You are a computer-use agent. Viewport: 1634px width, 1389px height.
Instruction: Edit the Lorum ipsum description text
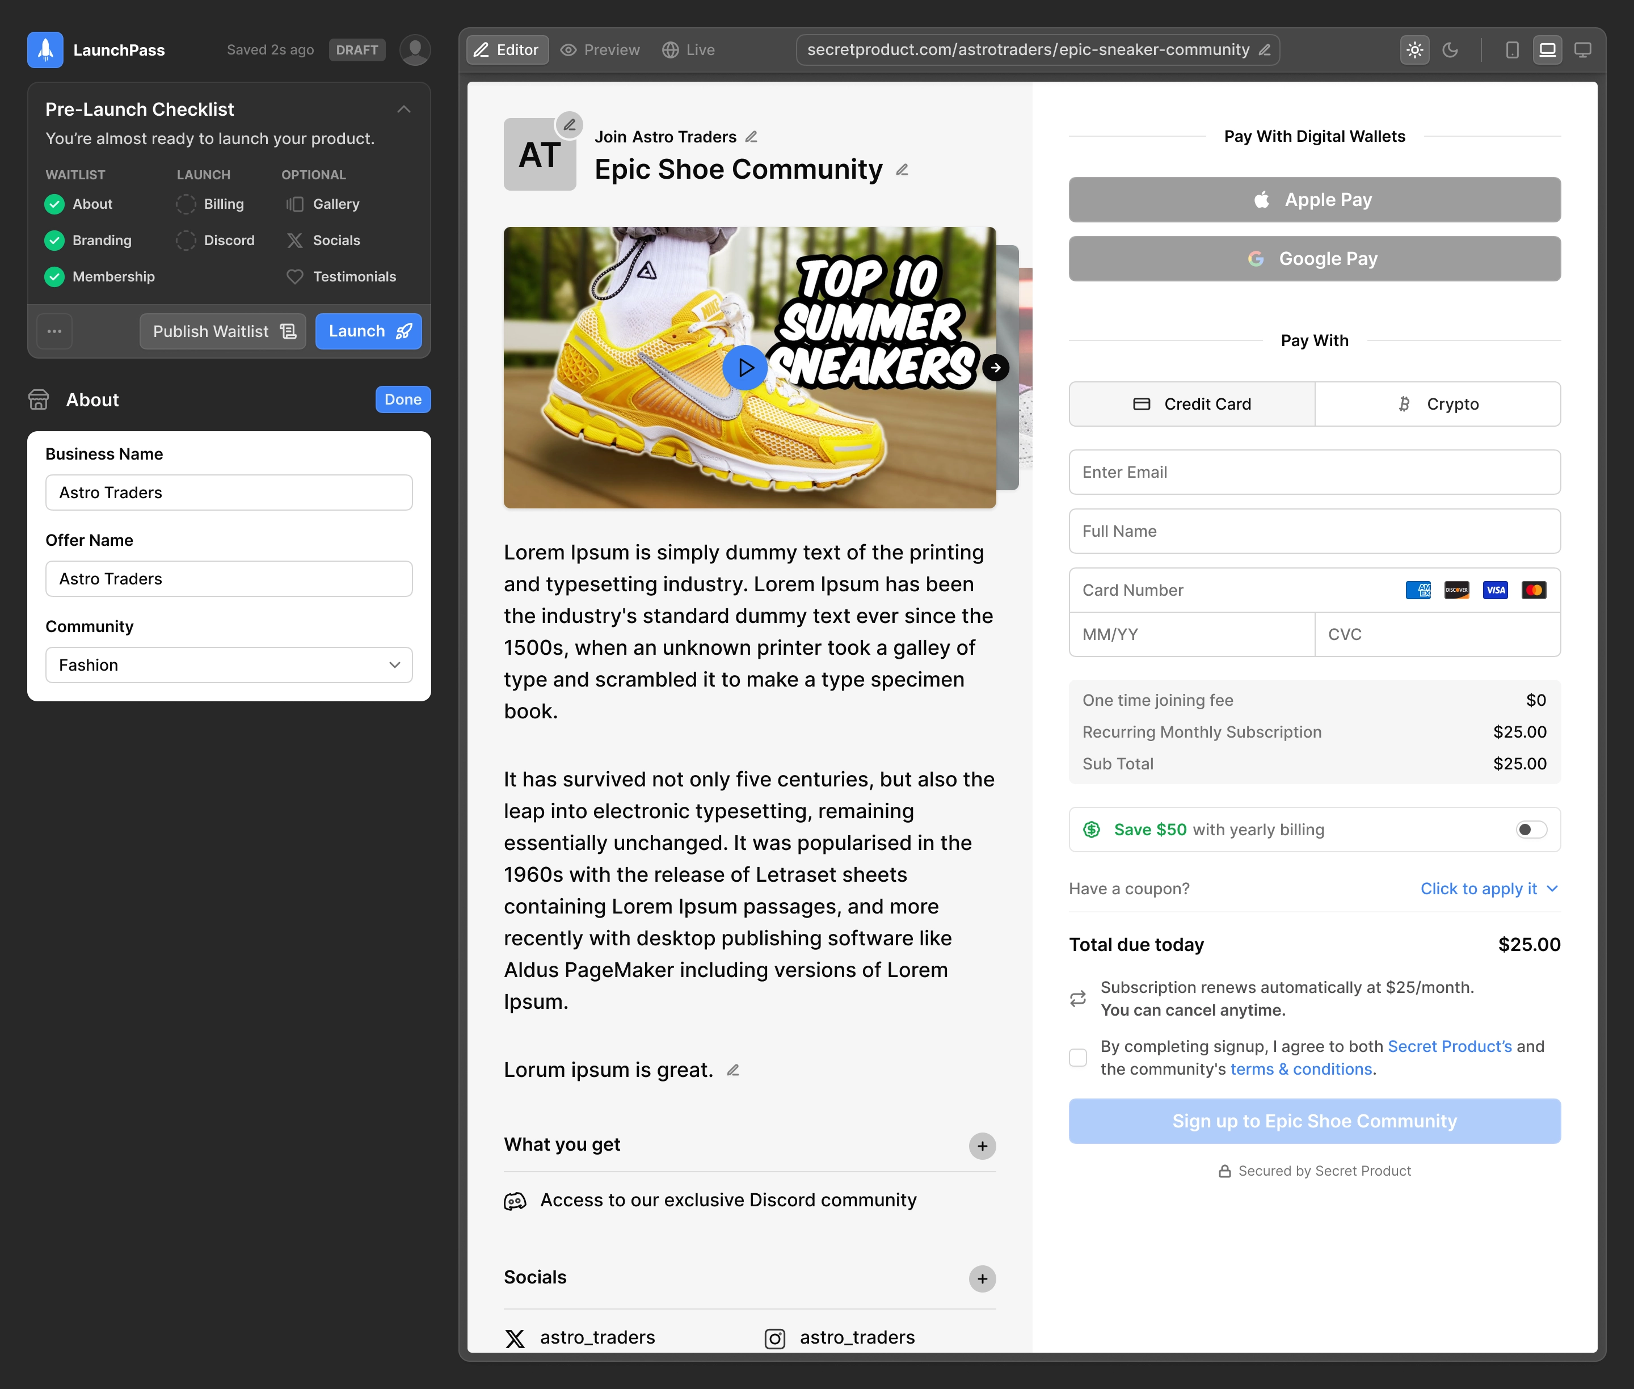coord(732,1070)
